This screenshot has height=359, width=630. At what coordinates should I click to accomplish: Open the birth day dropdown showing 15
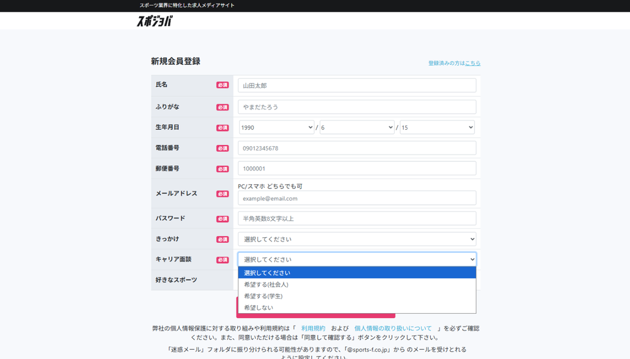point(437,127)
